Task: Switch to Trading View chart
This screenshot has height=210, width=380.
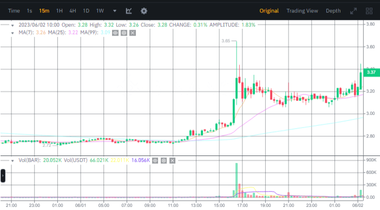Action: [x=302, y=11]
